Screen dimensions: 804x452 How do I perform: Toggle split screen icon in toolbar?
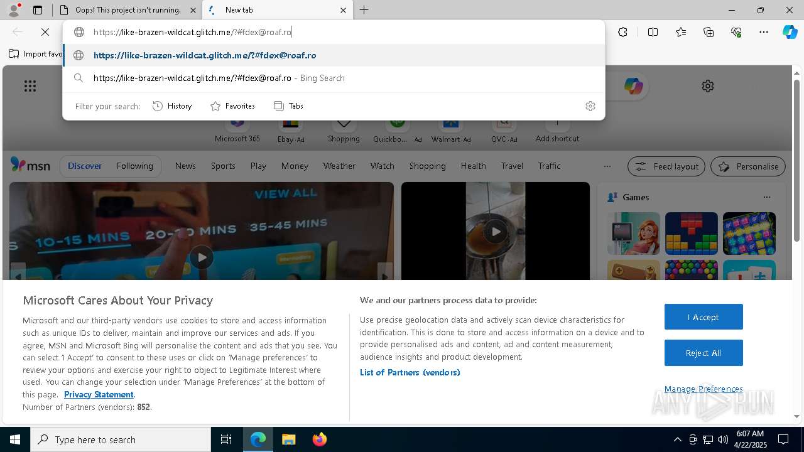pyautogui.click(x=653, y=32)
